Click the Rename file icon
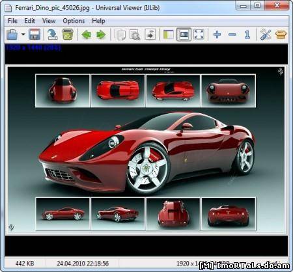293x272 pixels. 53,34
